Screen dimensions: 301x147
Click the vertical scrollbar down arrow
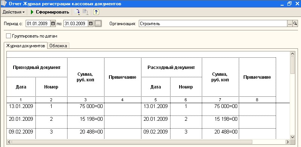point(292,137)
